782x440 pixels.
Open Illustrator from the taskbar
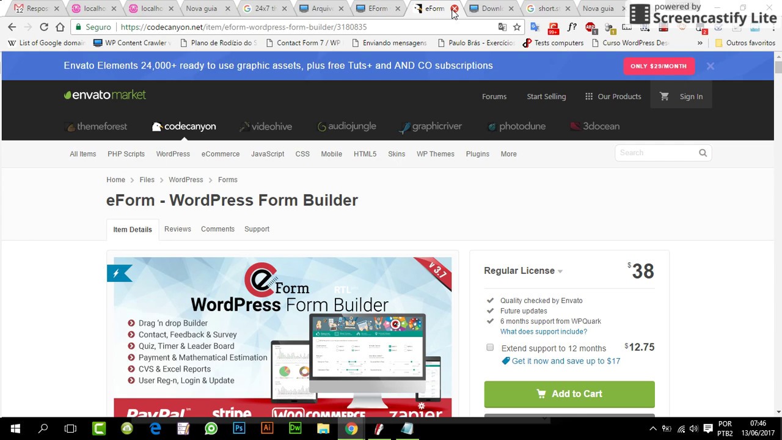pyautogui.click(x=267, y=428)
